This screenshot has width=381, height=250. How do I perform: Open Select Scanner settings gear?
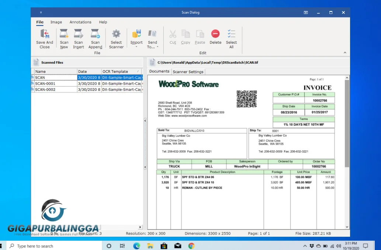[x=116, y=34]
